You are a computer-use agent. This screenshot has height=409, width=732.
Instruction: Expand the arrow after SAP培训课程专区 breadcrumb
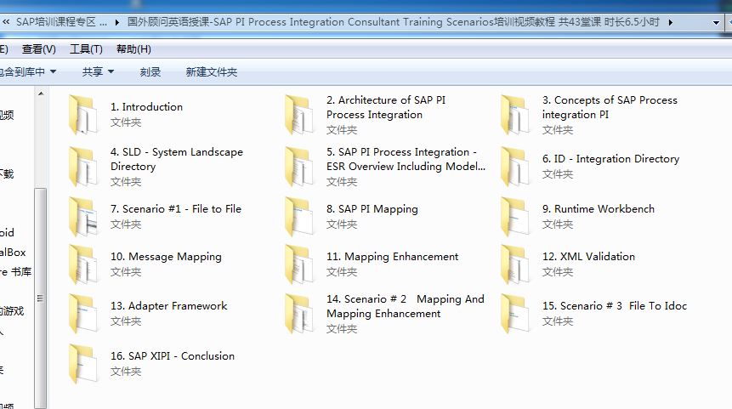pyautogui.click(x=116, y=22)
